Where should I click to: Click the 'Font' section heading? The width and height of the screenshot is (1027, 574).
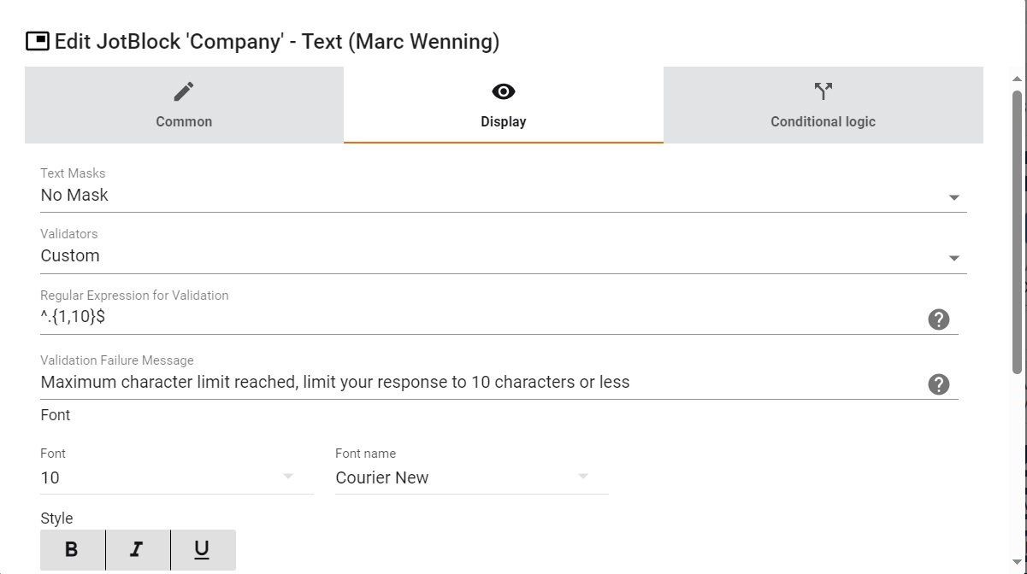point(56,415)
